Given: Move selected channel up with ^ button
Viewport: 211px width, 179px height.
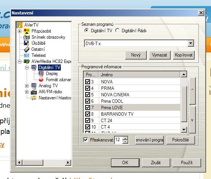Looking at the screenshot, I should [x=192, y=91].
